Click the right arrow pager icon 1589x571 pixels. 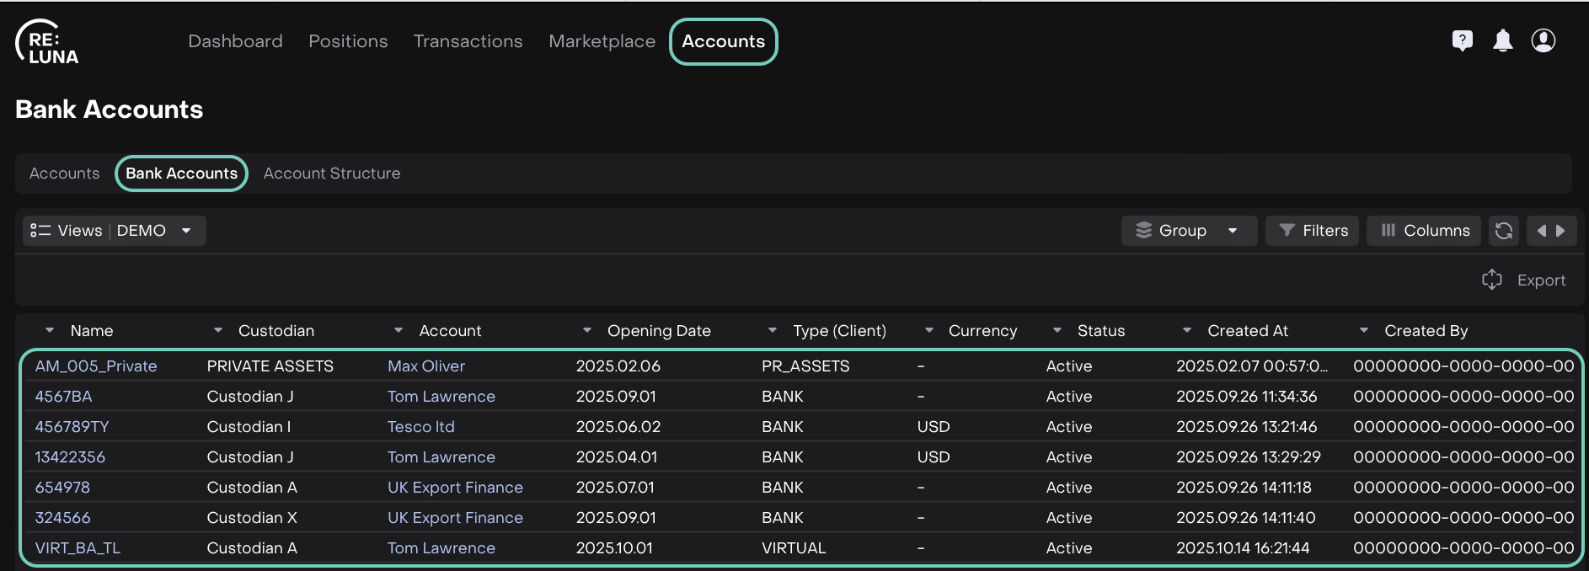point(1560,231)
